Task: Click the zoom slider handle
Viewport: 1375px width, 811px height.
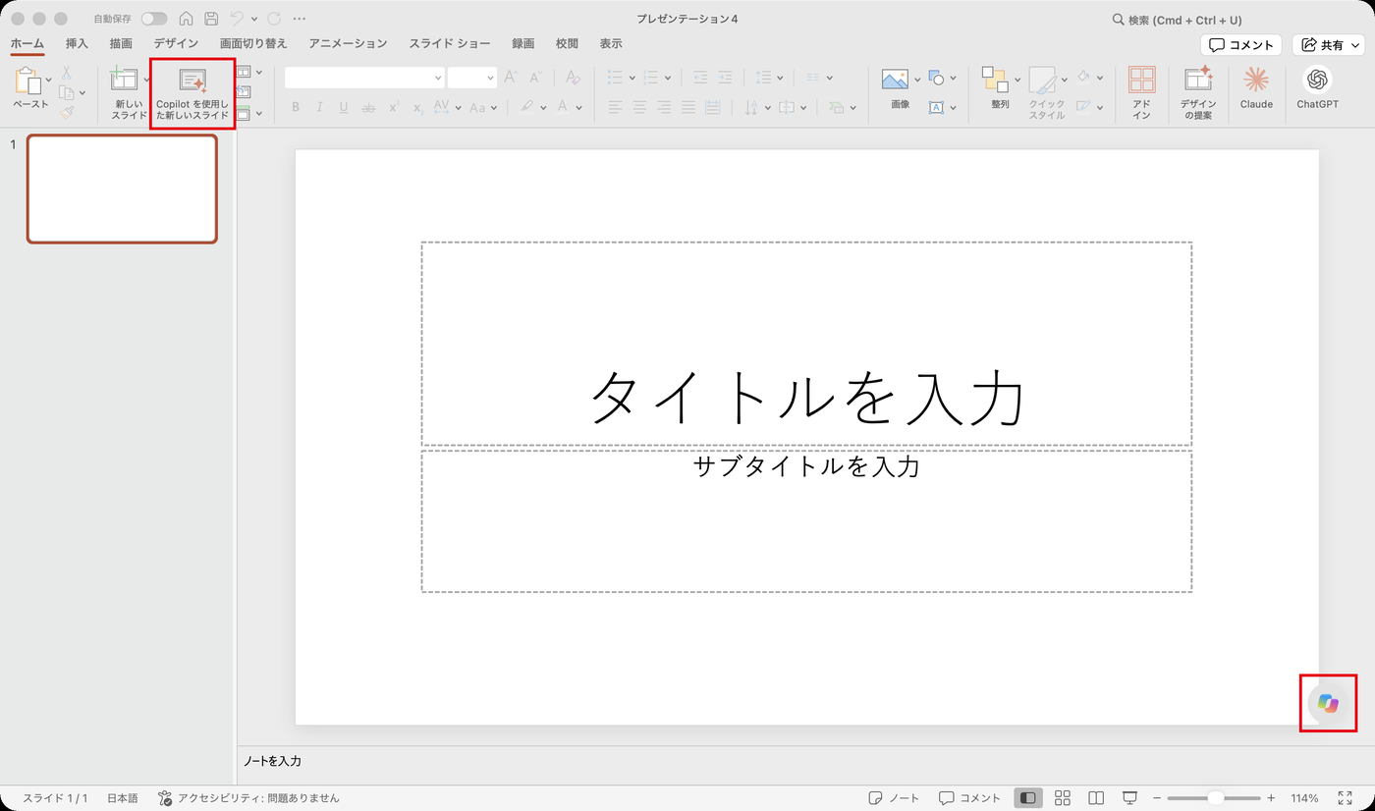Action: click(x=1216, y=798)
